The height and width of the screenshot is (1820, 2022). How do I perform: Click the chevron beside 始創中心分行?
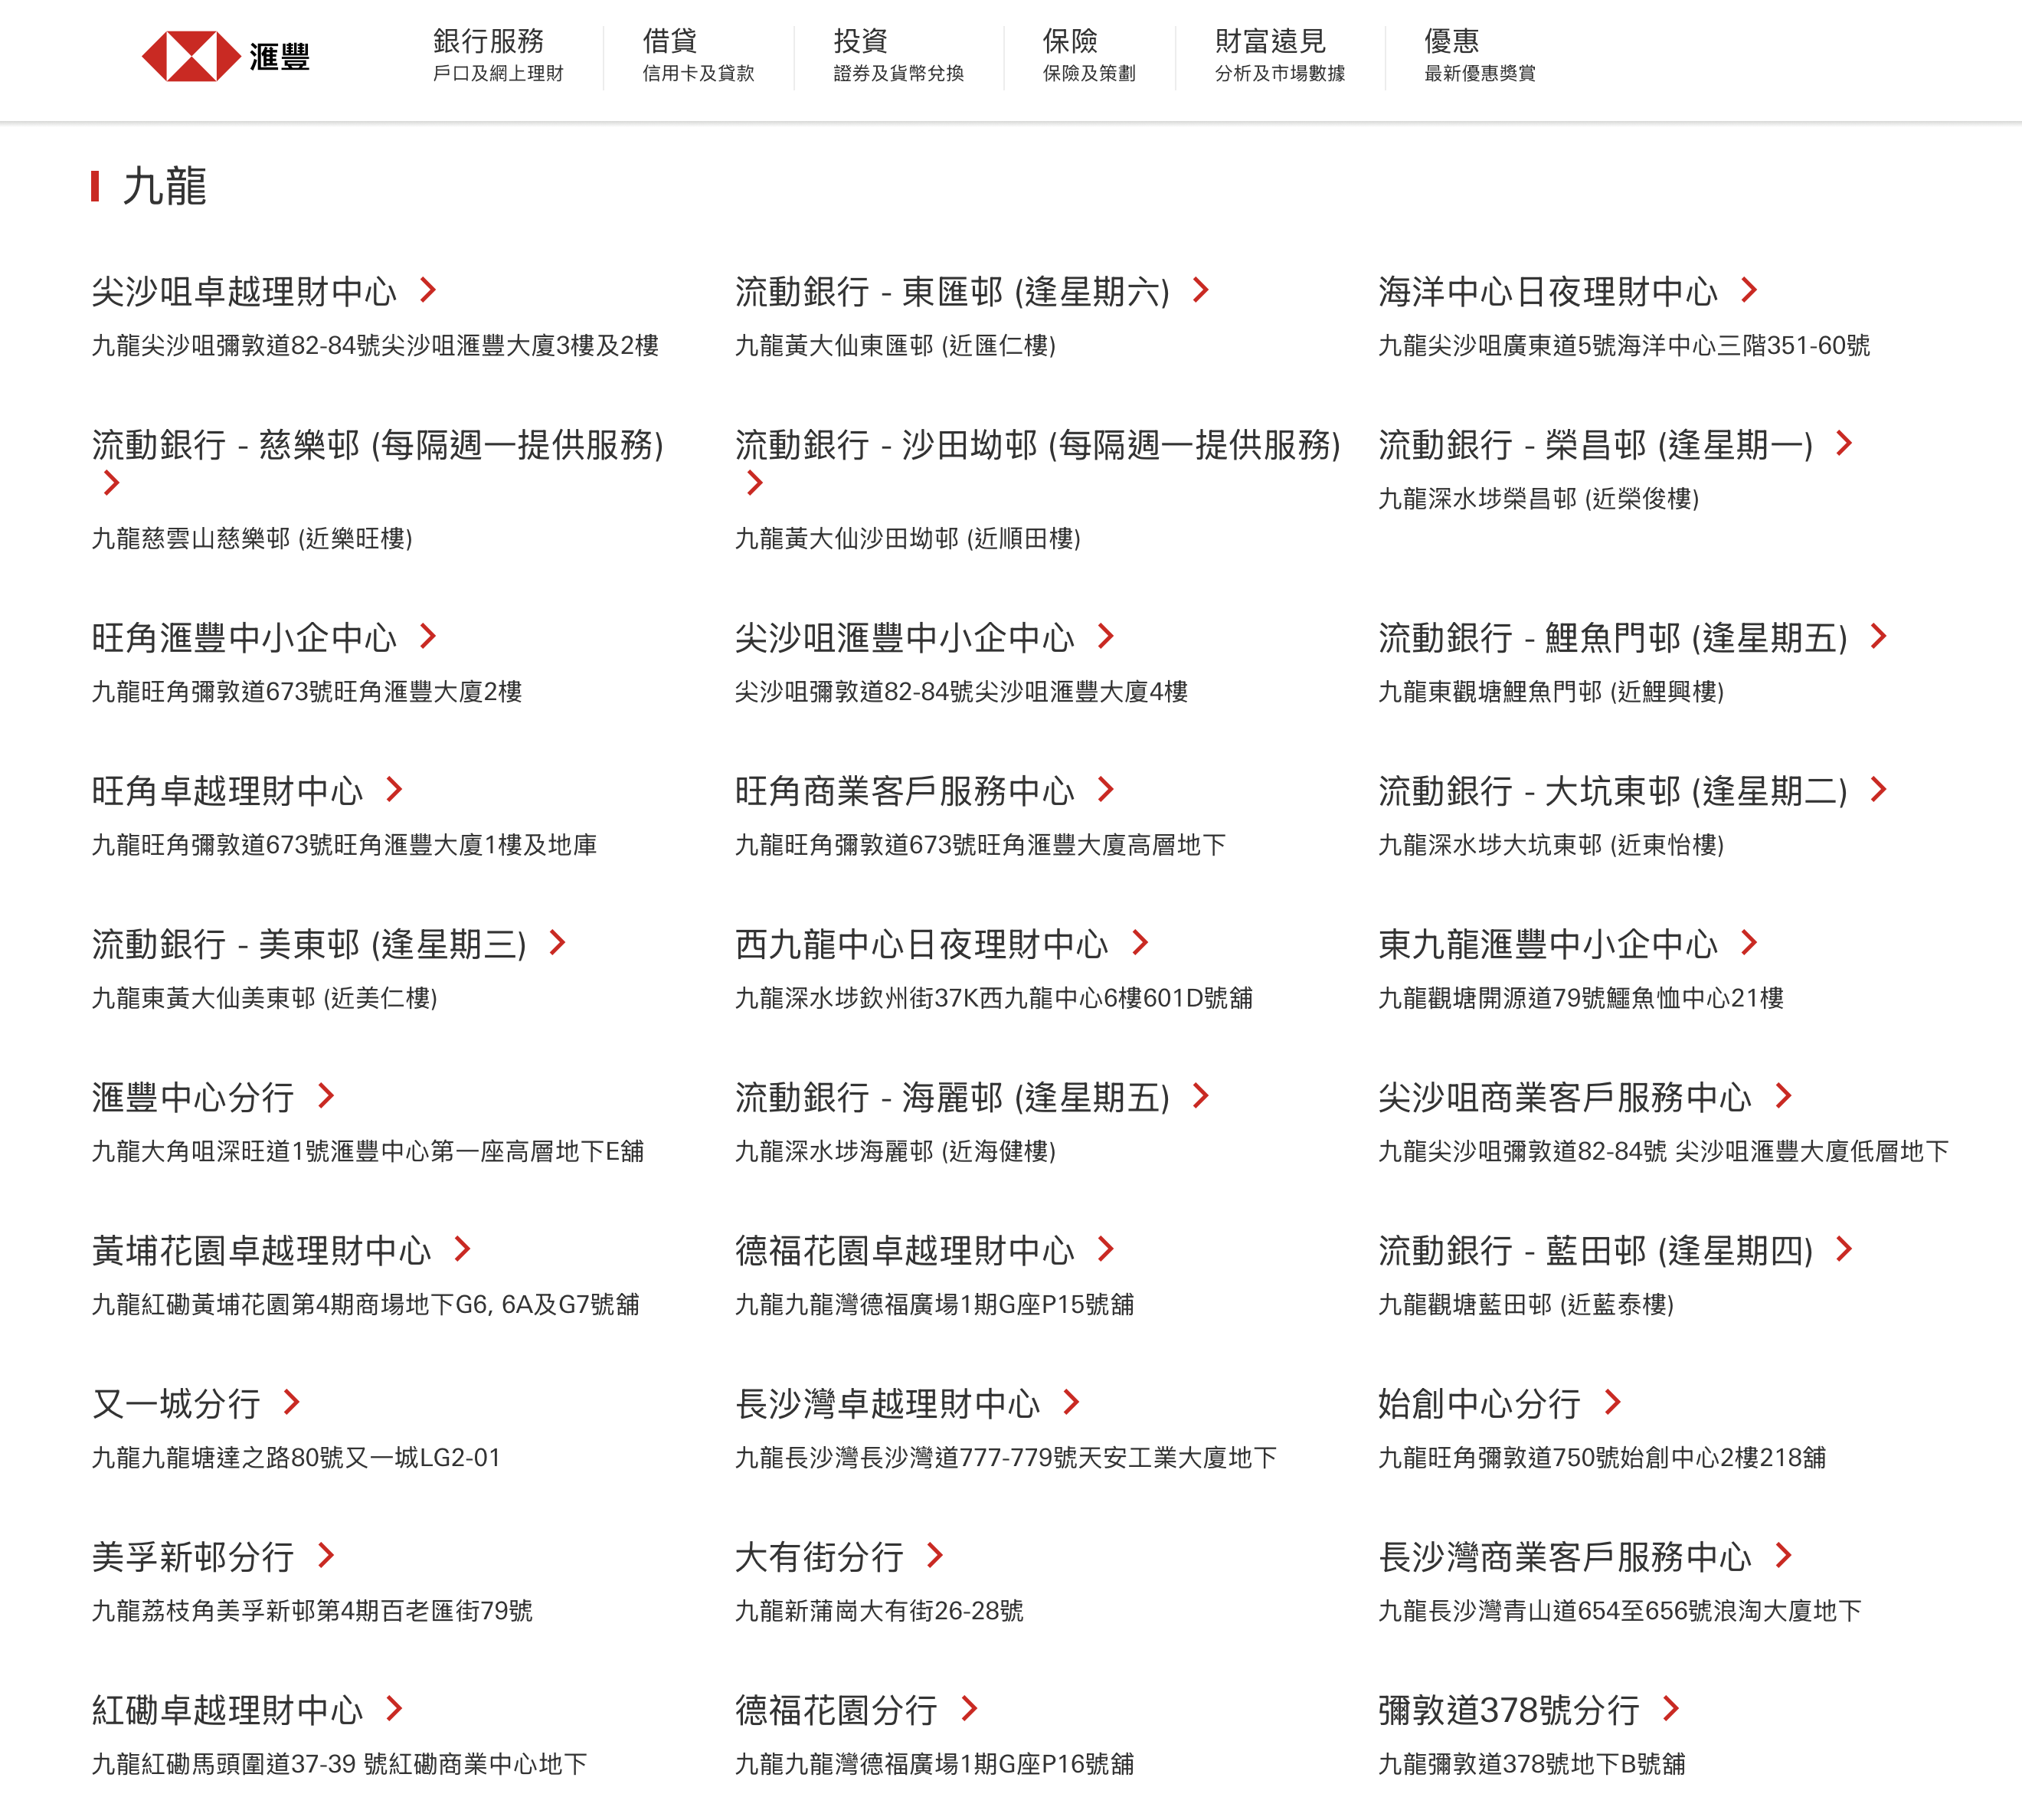click(x=1613, y=1402)
